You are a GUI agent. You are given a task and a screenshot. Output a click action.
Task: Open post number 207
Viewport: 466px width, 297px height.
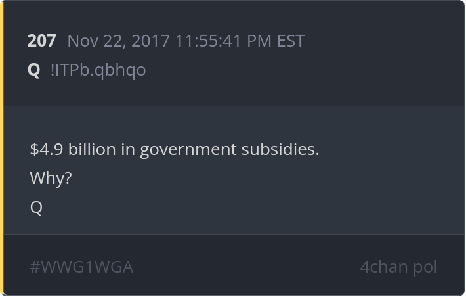(x=41, y=41)
